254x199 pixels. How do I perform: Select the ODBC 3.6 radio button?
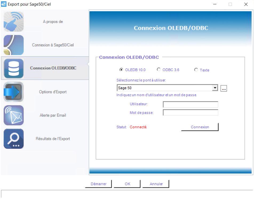click(158, 70)
